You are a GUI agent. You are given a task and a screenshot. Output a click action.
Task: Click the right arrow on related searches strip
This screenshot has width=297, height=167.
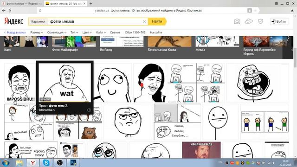coord(288,39)
